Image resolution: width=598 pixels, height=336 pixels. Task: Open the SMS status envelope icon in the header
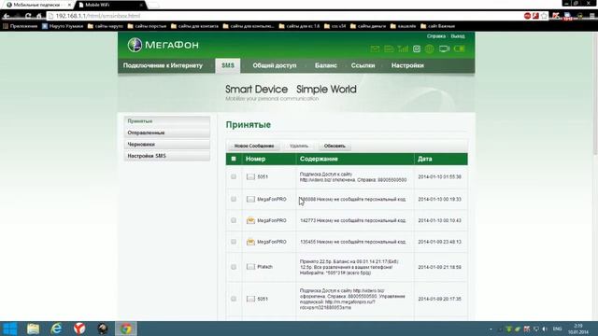(375, 49)
